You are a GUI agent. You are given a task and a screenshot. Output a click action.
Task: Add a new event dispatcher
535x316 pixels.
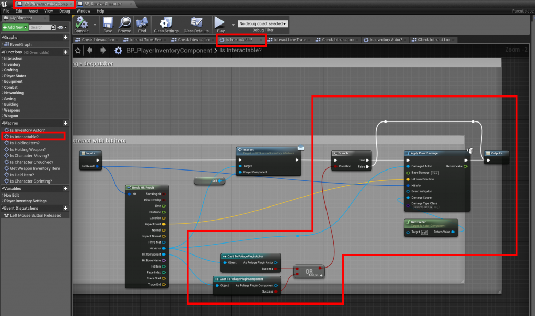[65, 208]
